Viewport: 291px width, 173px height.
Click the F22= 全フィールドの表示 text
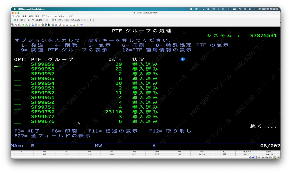coord(52,136)
